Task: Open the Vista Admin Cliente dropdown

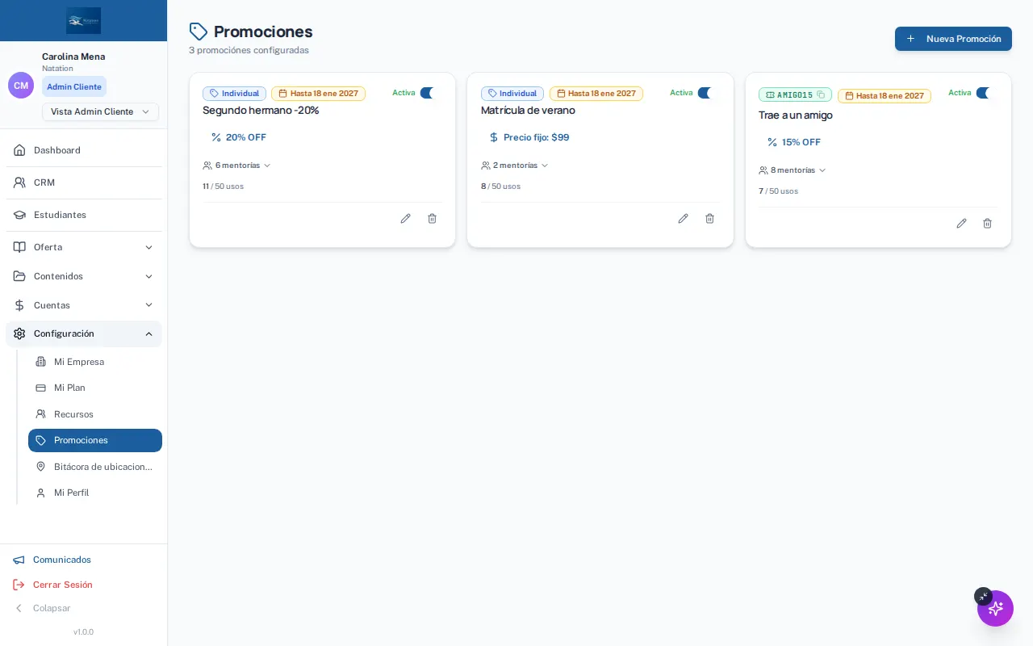Action: pos(100,111)
